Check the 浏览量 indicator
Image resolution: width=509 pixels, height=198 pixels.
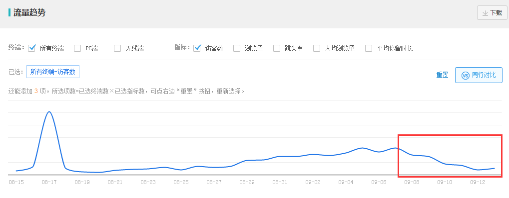point(237,49)
